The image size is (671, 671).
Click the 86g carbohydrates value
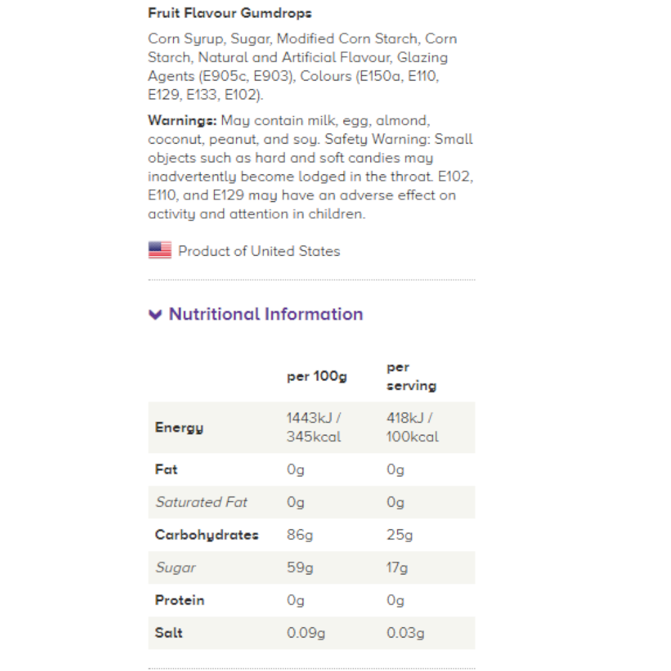pyautogui.click(x=300, y=535)
